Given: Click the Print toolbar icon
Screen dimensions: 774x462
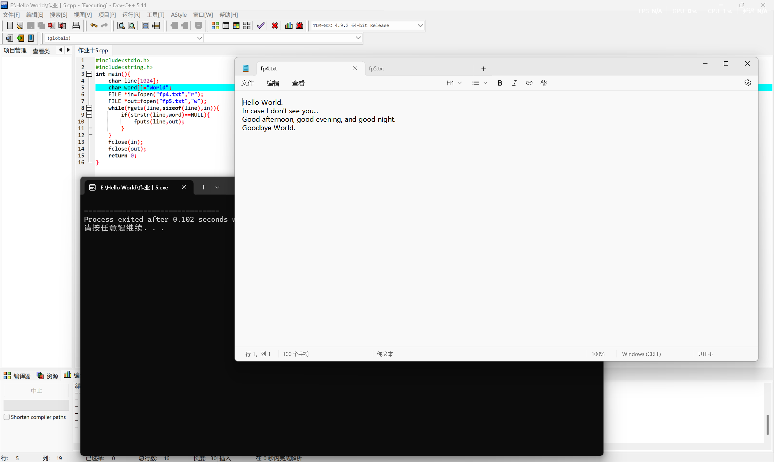Looking at the screenshot, I should [x=76, y=25].
